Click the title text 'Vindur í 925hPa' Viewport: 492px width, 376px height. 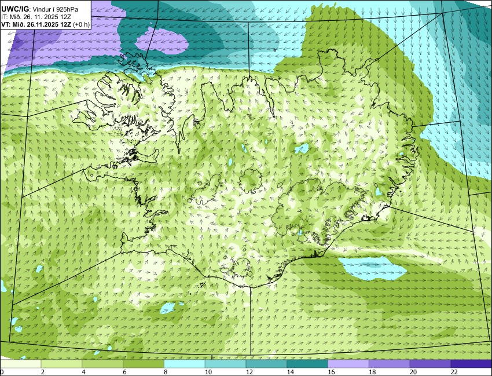point(55,9)
